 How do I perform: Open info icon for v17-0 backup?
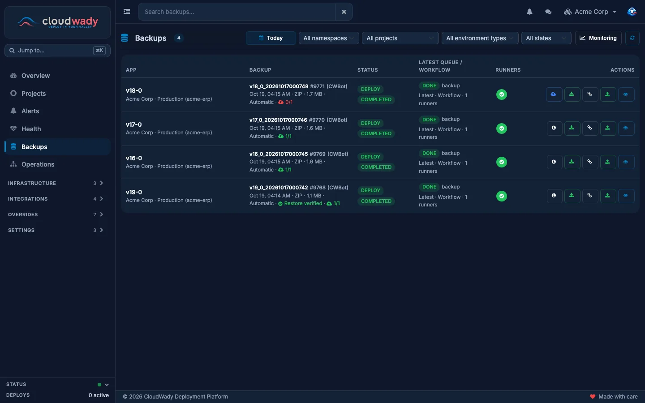(x=554, y=128)
